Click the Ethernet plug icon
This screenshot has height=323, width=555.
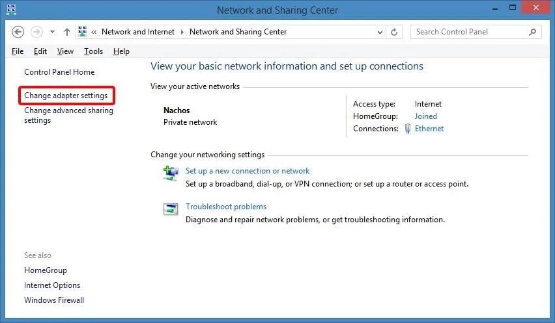point(408,129)
